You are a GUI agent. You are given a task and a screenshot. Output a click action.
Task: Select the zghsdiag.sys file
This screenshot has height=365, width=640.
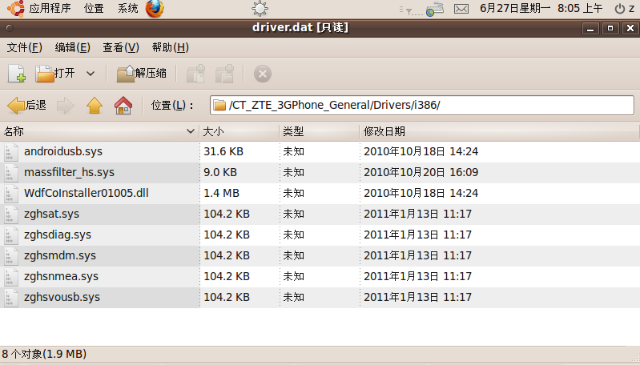58,235
